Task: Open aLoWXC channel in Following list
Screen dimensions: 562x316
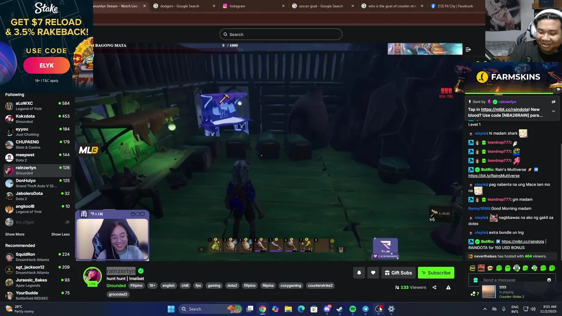Action: 37,106
